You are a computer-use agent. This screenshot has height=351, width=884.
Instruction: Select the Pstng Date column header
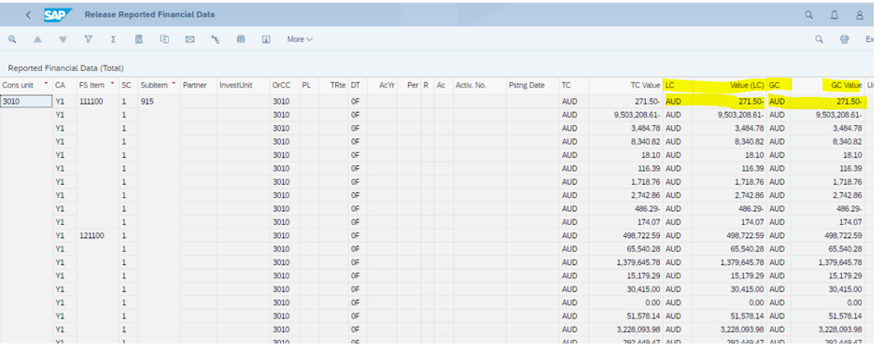pos(532,85)
